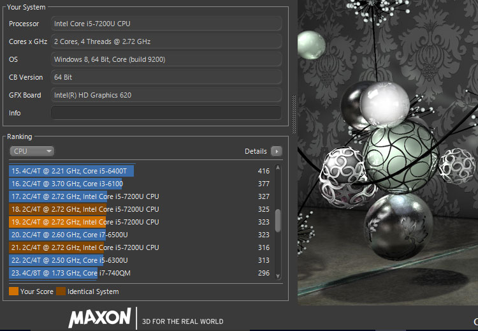Click the Your Score orange swatch
Image resolution: width=478 pixels, height=331 pixels.
pos(14,291)
